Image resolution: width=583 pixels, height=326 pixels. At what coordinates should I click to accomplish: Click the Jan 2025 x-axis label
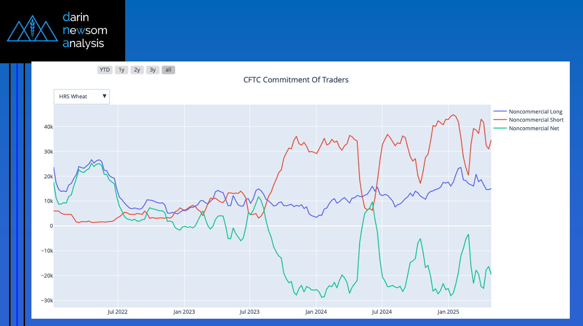448,312
